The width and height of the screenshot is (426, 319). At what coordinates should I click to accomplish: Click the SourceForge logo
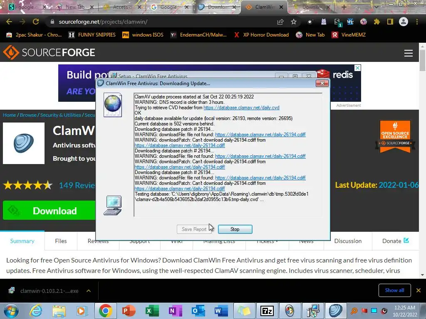click(x=49, y=52)
